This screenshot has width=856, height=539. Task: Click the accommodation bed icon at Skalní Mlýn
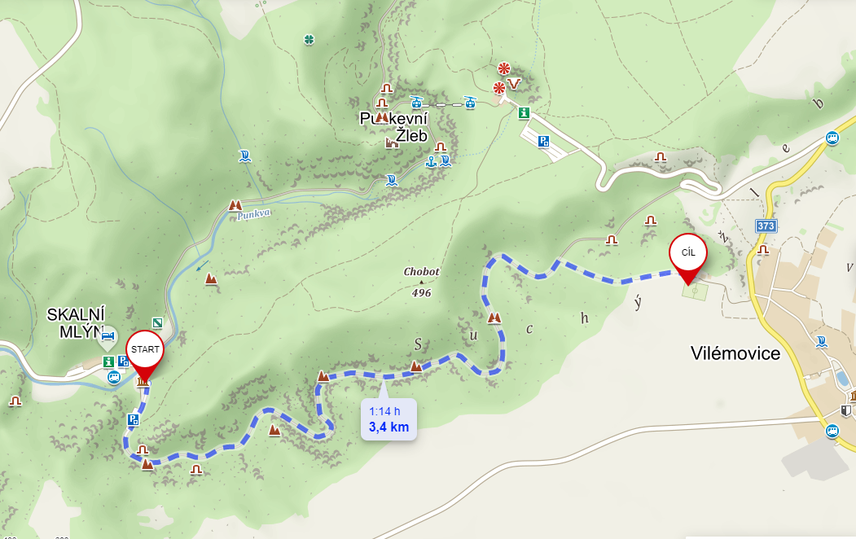(x=108, y=335)
